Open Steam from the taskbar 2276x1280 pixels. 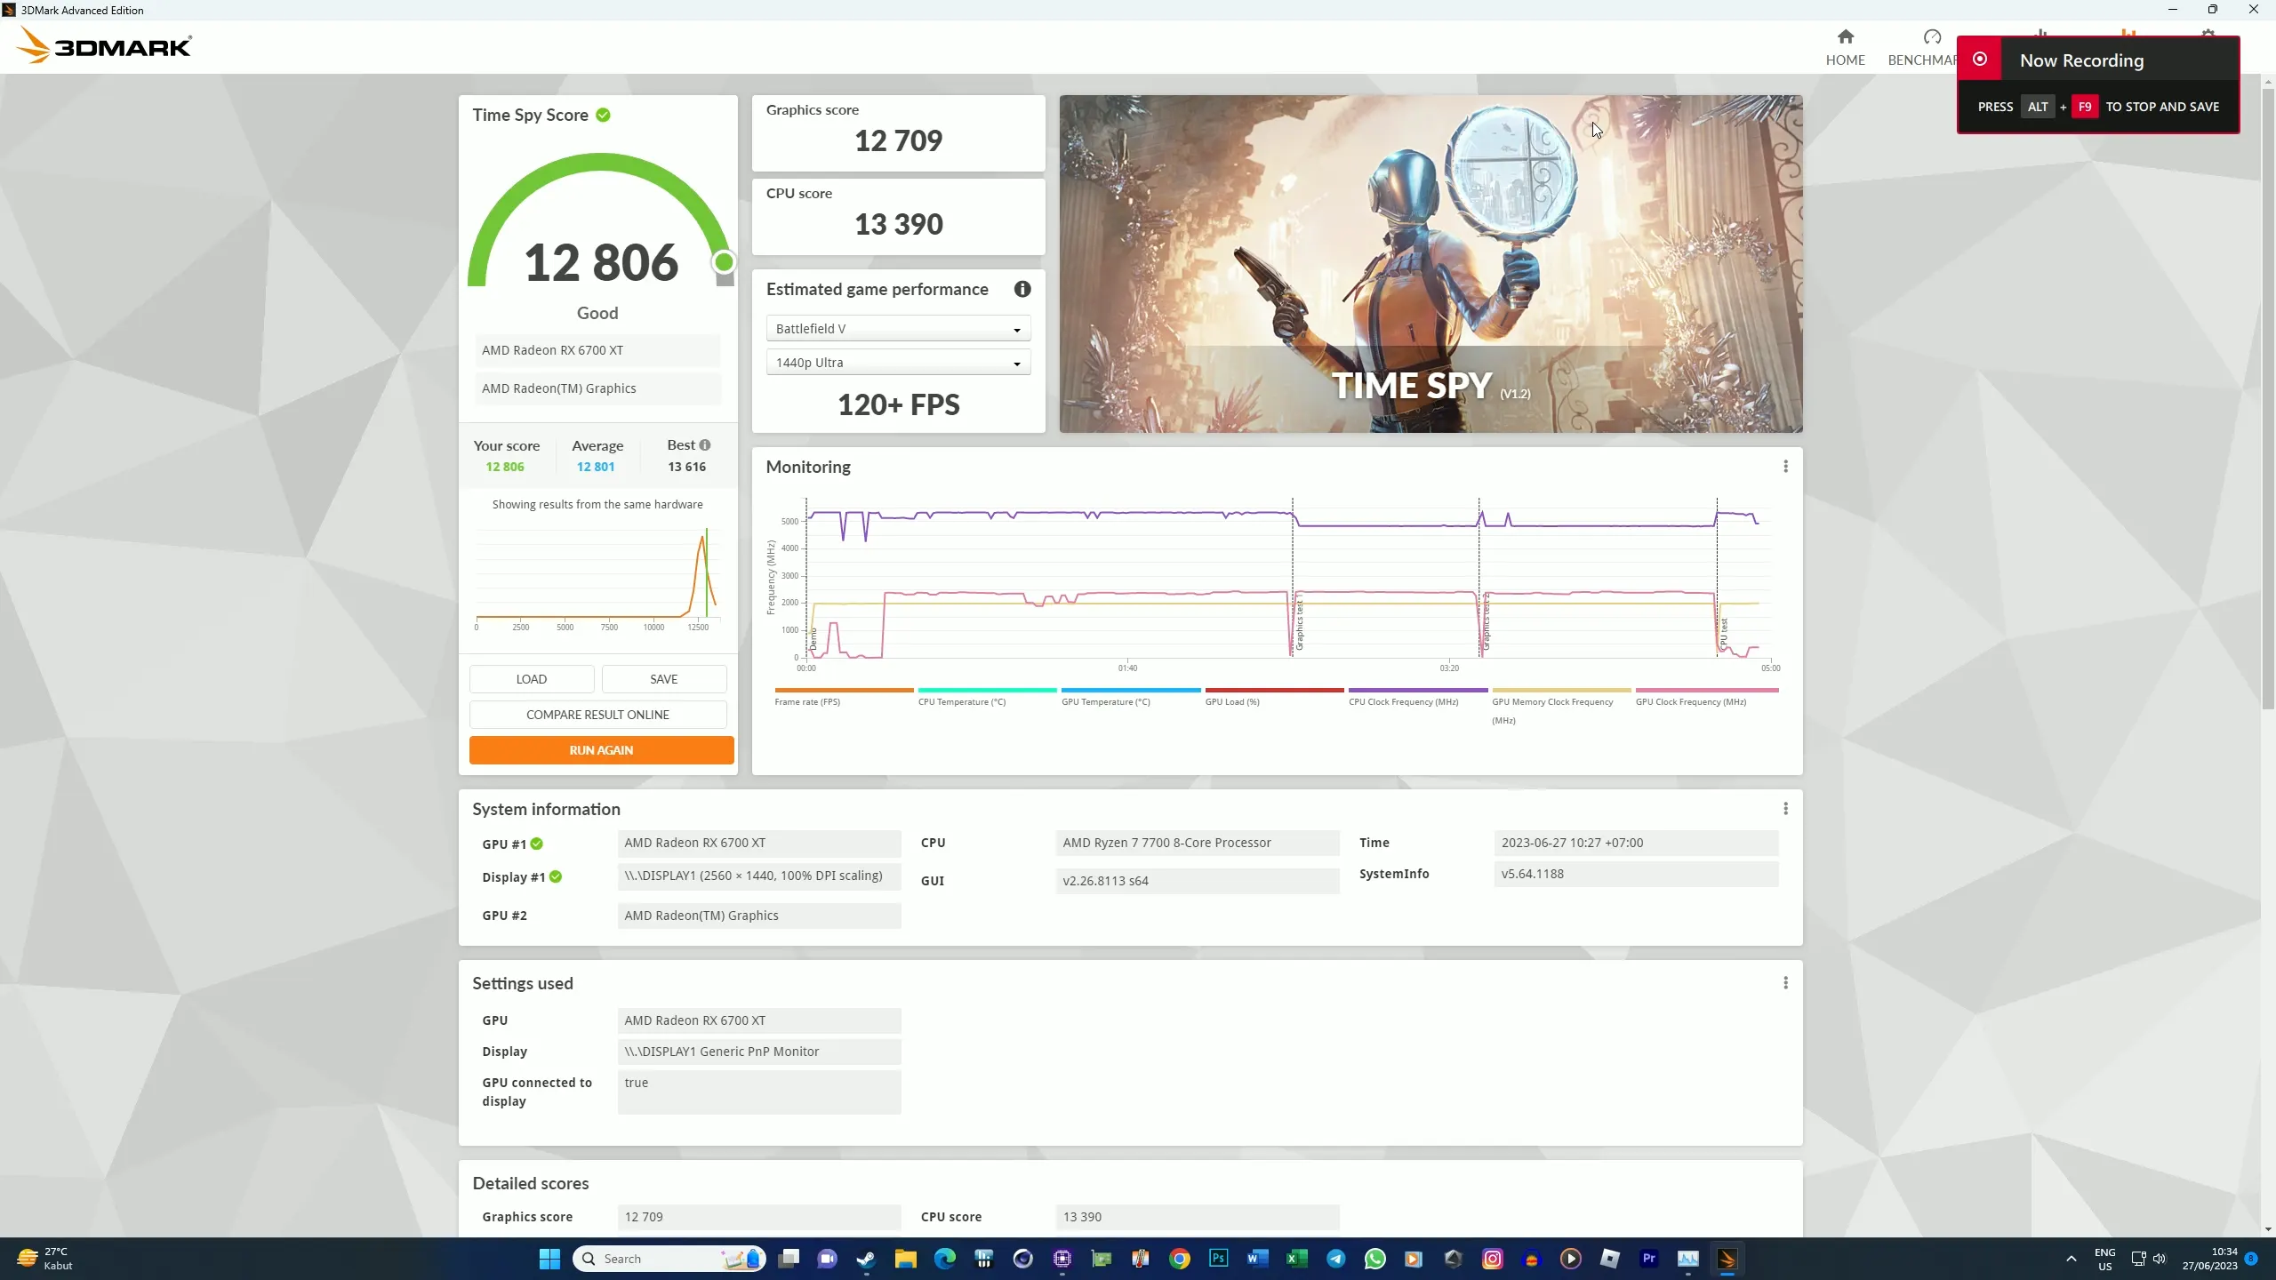click(866, 1259)
